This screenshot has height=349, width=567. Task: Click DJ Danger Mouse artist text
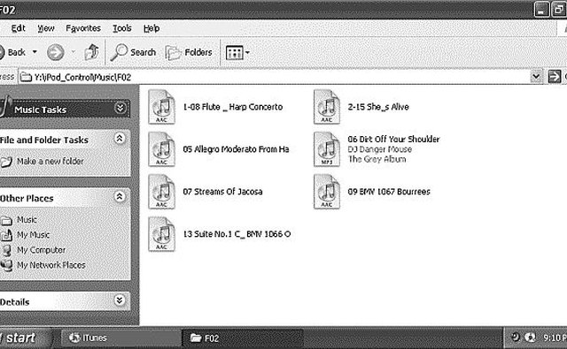click(x=380, y=149)
